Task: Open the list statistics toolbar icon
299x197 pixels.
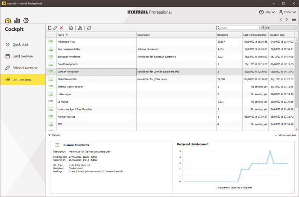Action: click(x=80, y=28)
